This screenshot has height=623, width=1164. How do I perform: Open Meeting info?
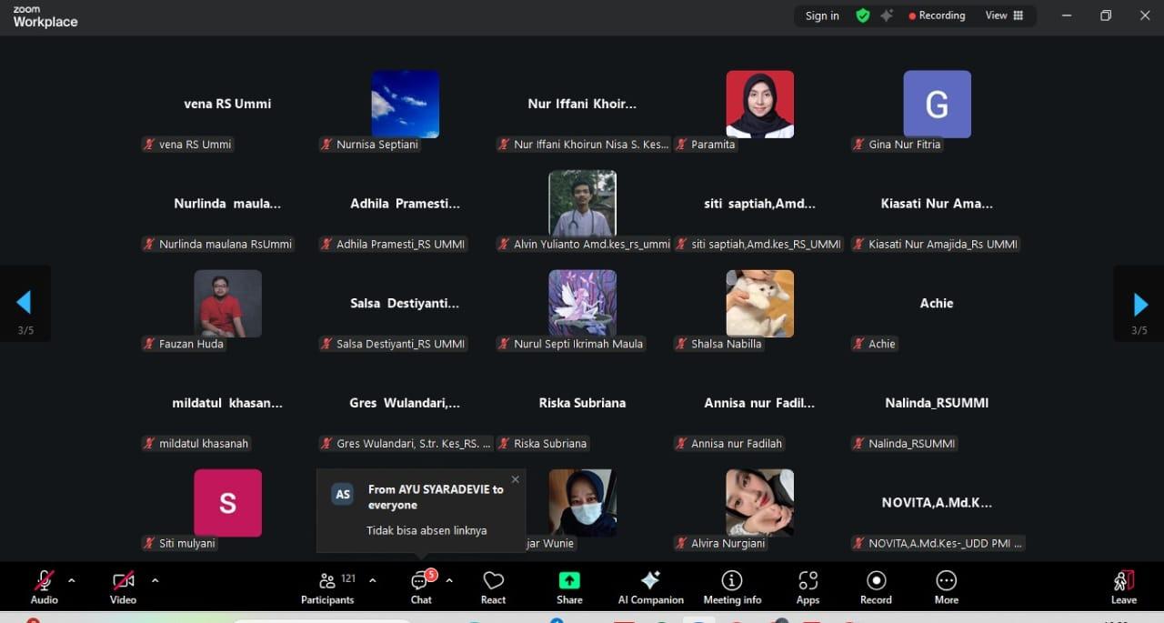731,586
